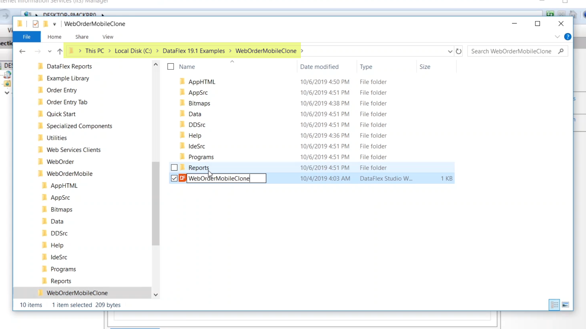The height and width of the screenshot is (329, 586).
Task: Switch to details view in status bar
Action: [554, 305]
